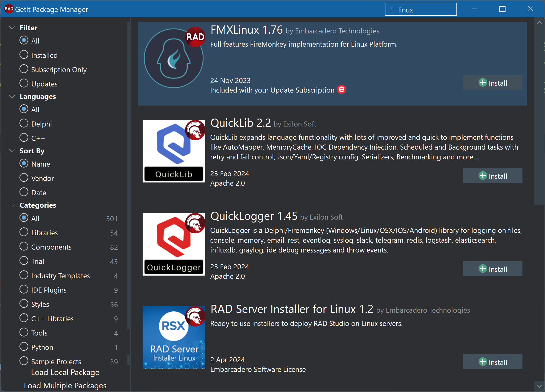
Task: Click the RAD logo in title bar
Action: [9, 9]
